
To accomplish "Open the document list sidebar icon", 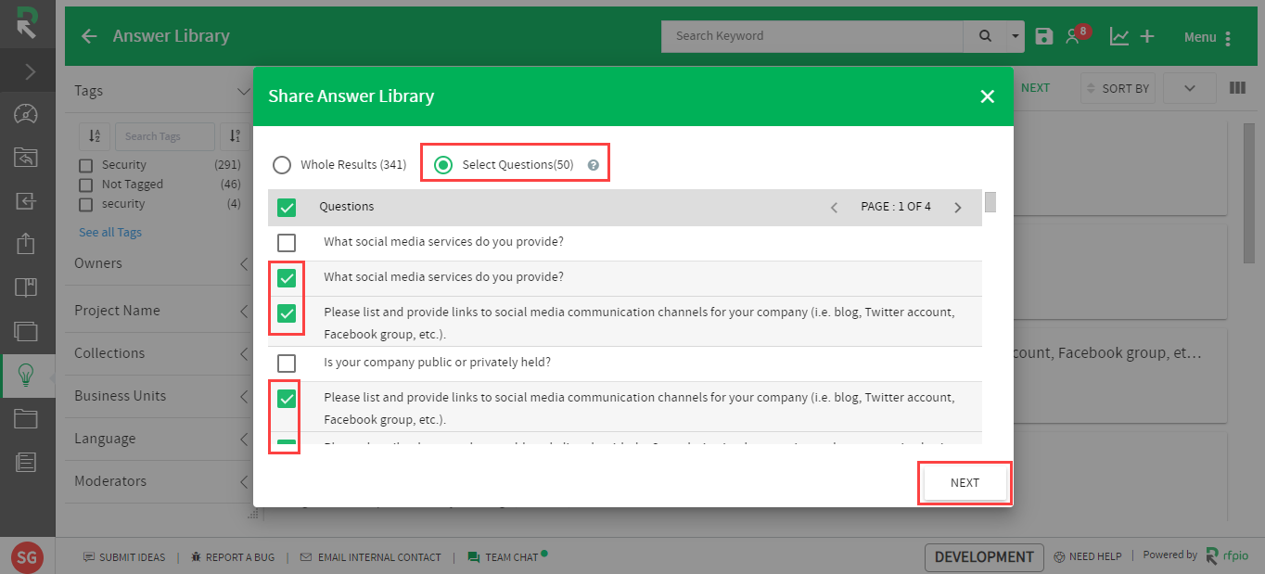I will click(26, 461).
